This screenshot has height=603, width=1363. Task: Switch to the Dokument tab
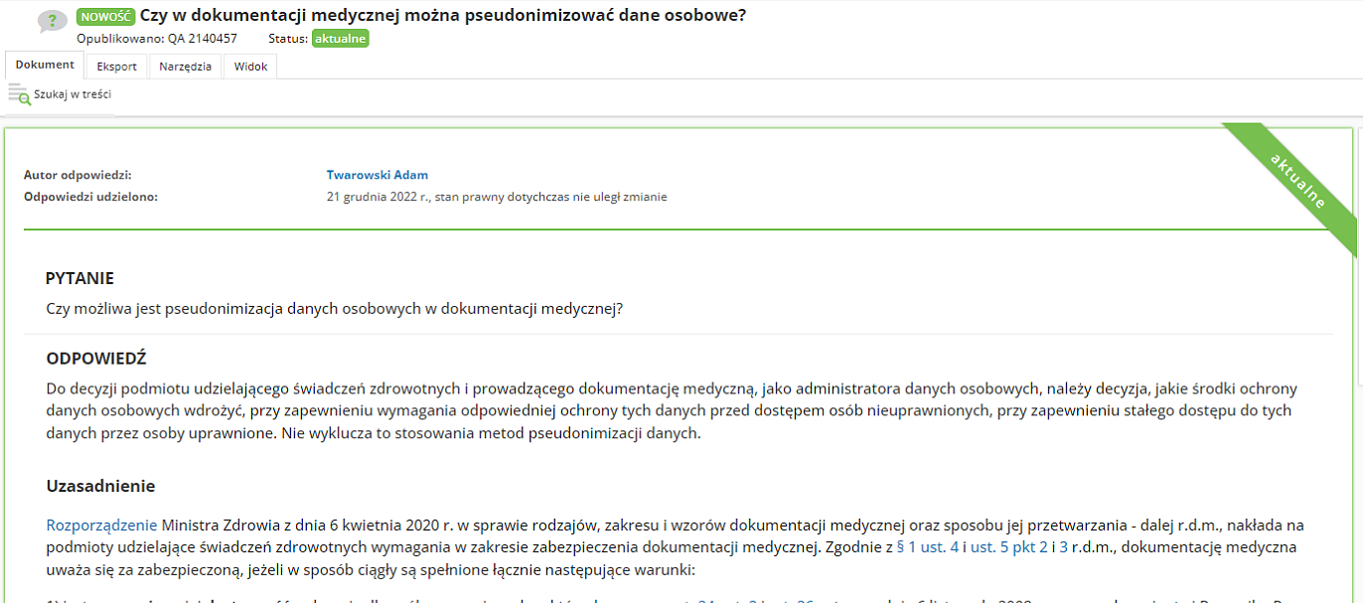[45, 65]
